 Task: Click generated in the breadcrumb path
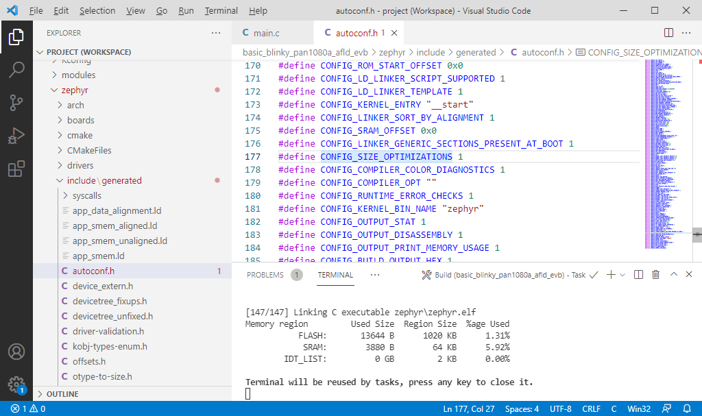[476, 52]
